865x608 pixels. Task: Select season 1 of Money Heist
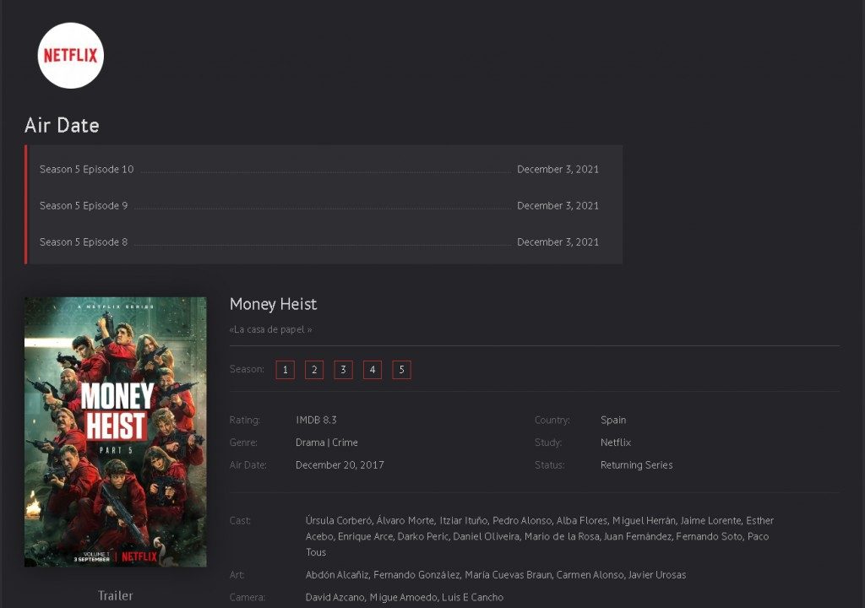[285, 369]
